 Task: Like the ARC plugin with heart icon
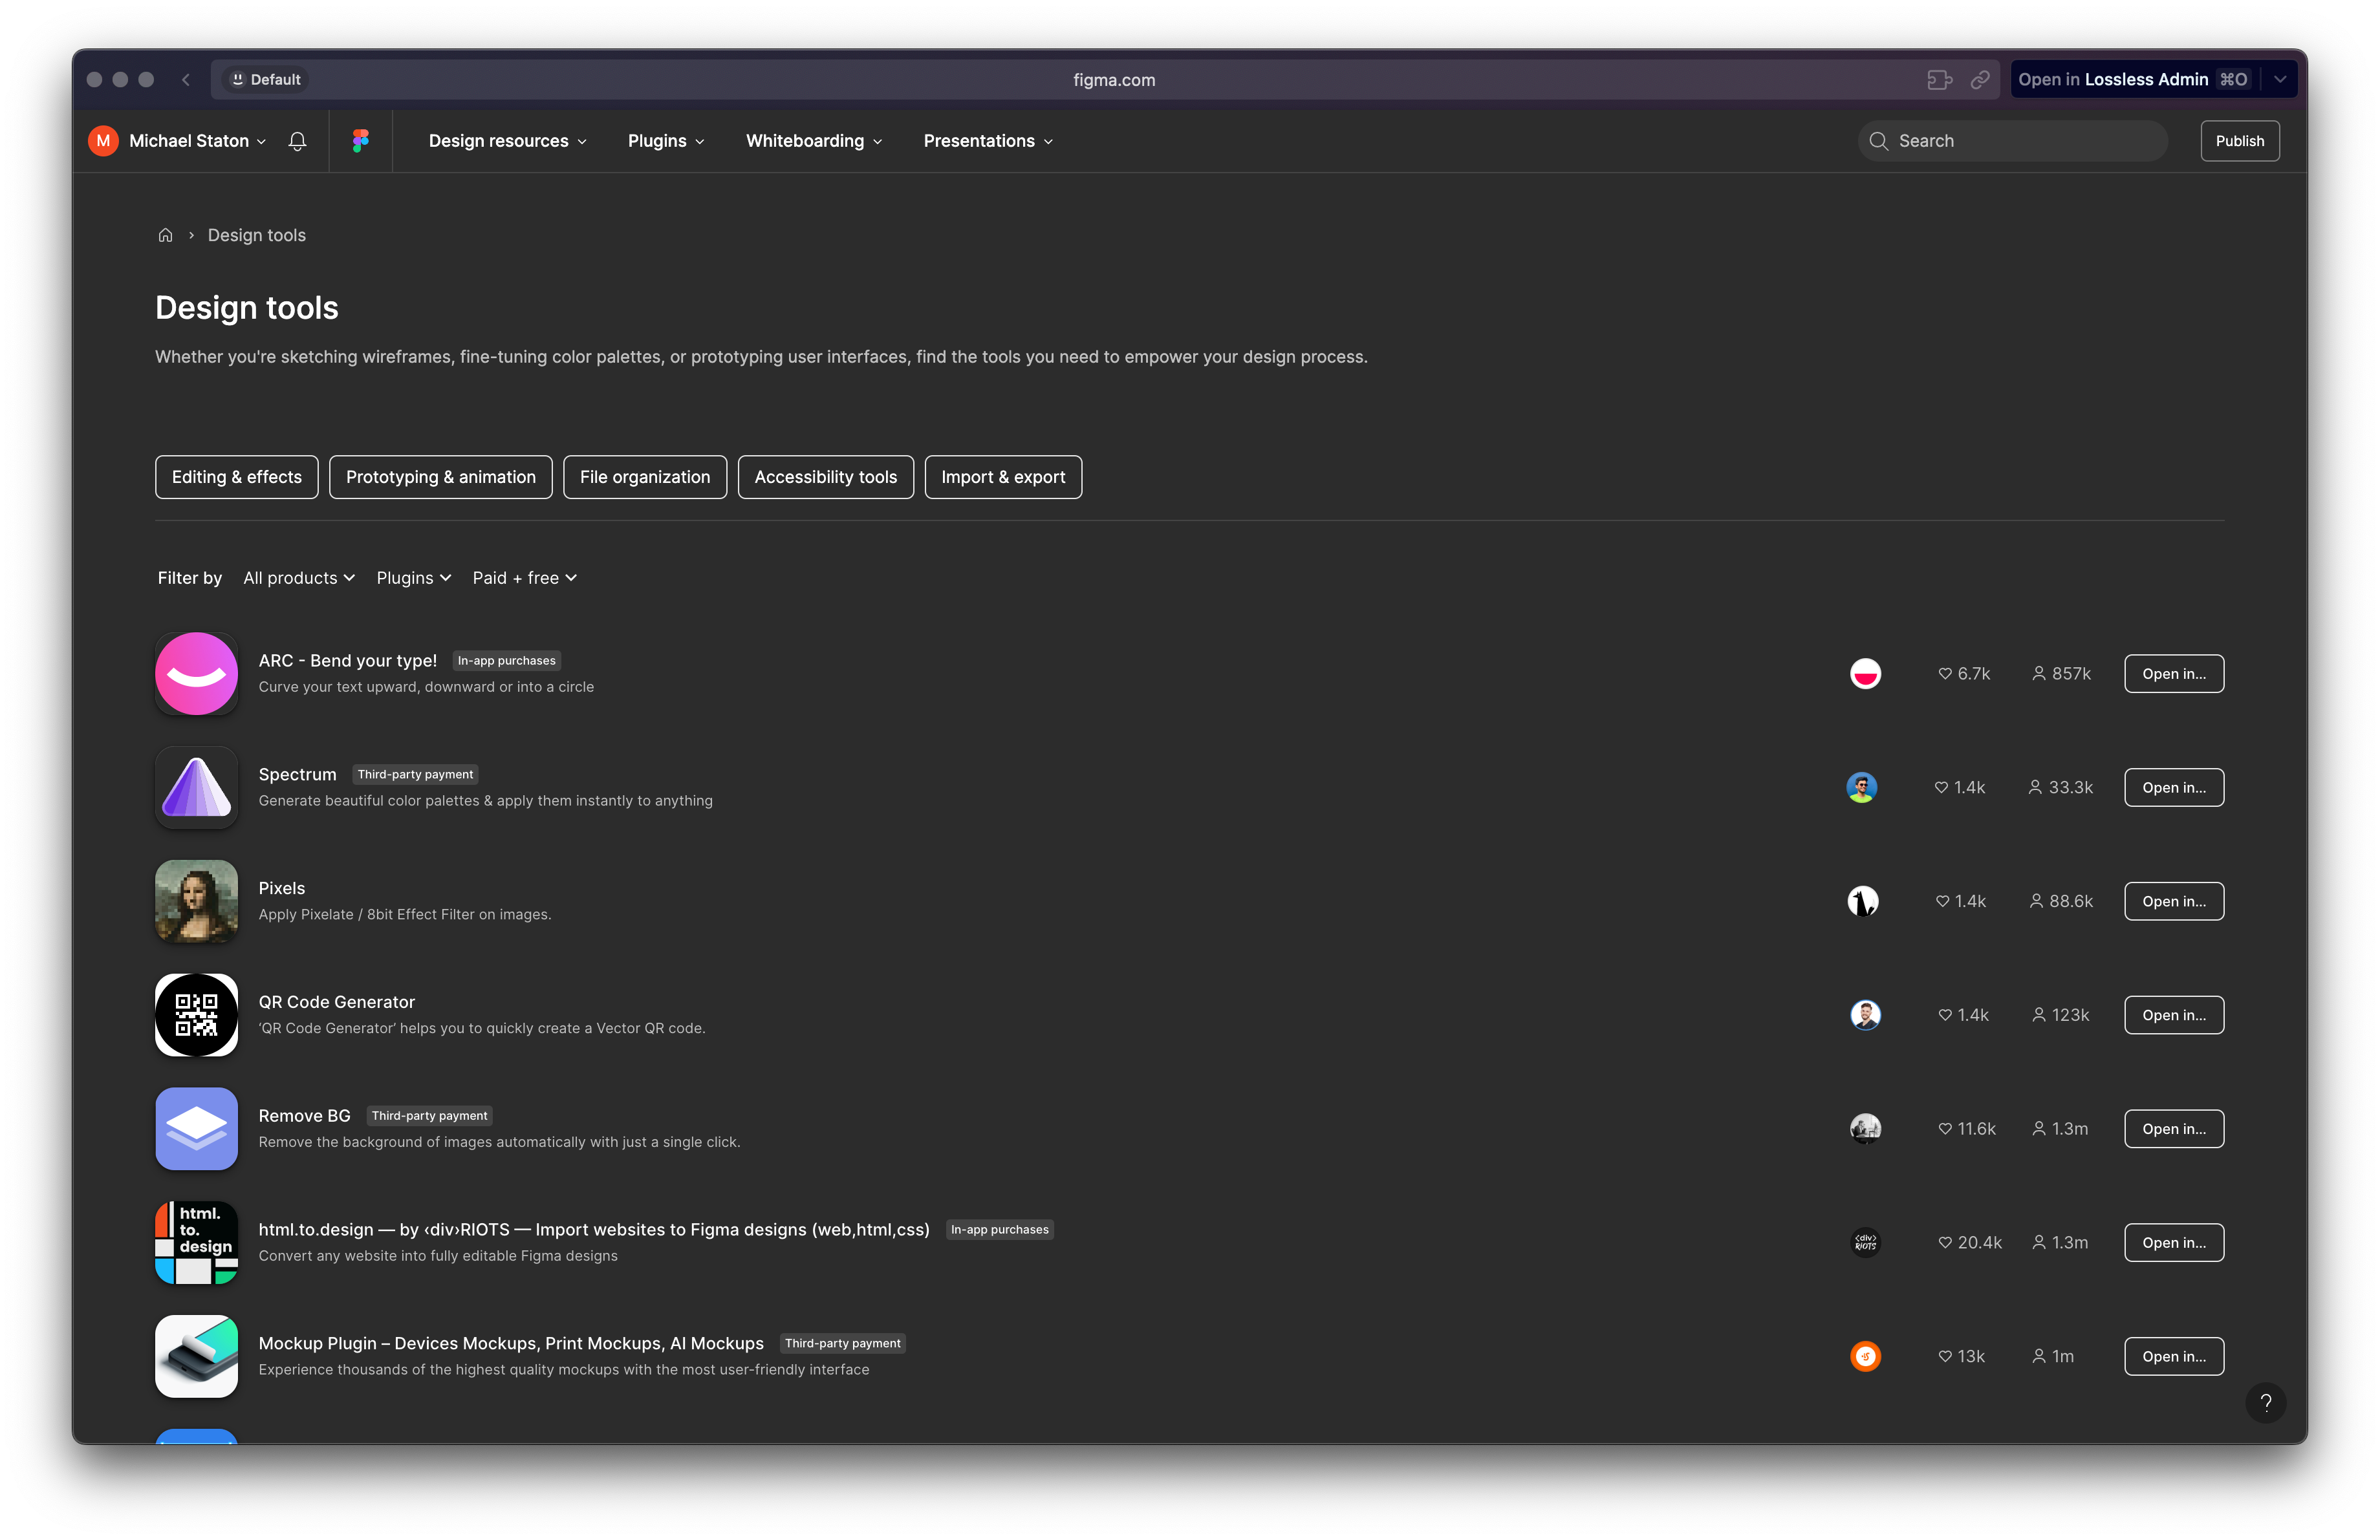pos(1945,674)
